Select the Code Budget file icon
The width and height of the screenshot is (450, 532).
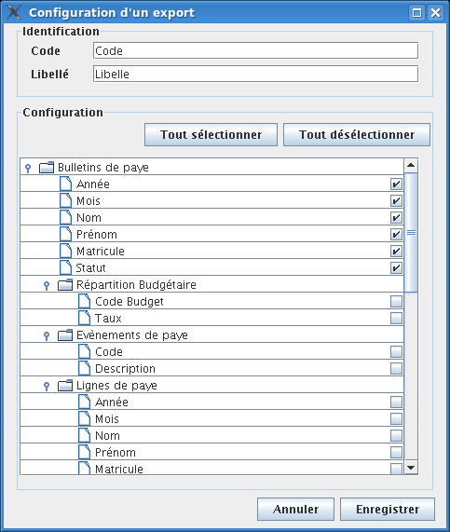[x=85, y=301]
